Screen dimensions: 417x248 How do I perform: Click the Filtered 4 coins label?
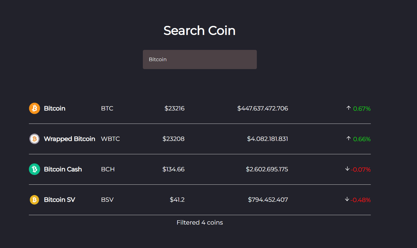pyautogui.click(x=200, y=222)
